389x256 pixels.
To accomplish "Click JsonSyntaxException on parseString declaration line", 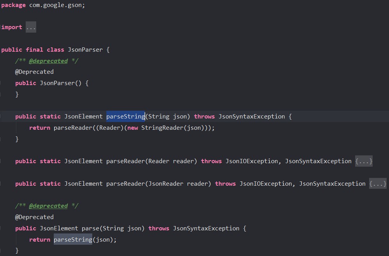I will coord(252,117).
